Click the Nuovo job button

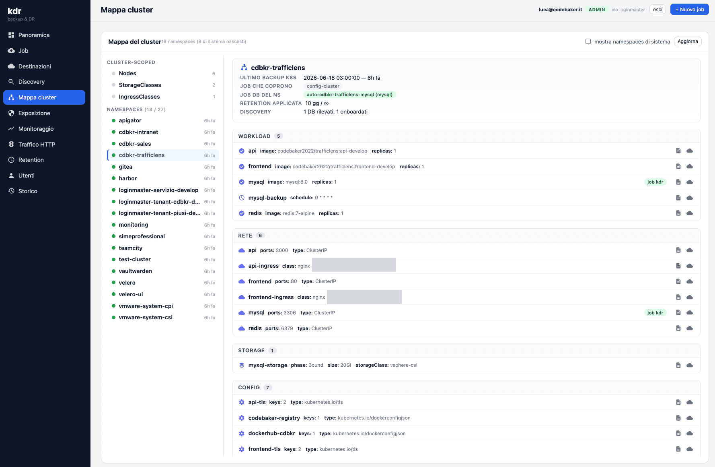(x=689, y=10)
